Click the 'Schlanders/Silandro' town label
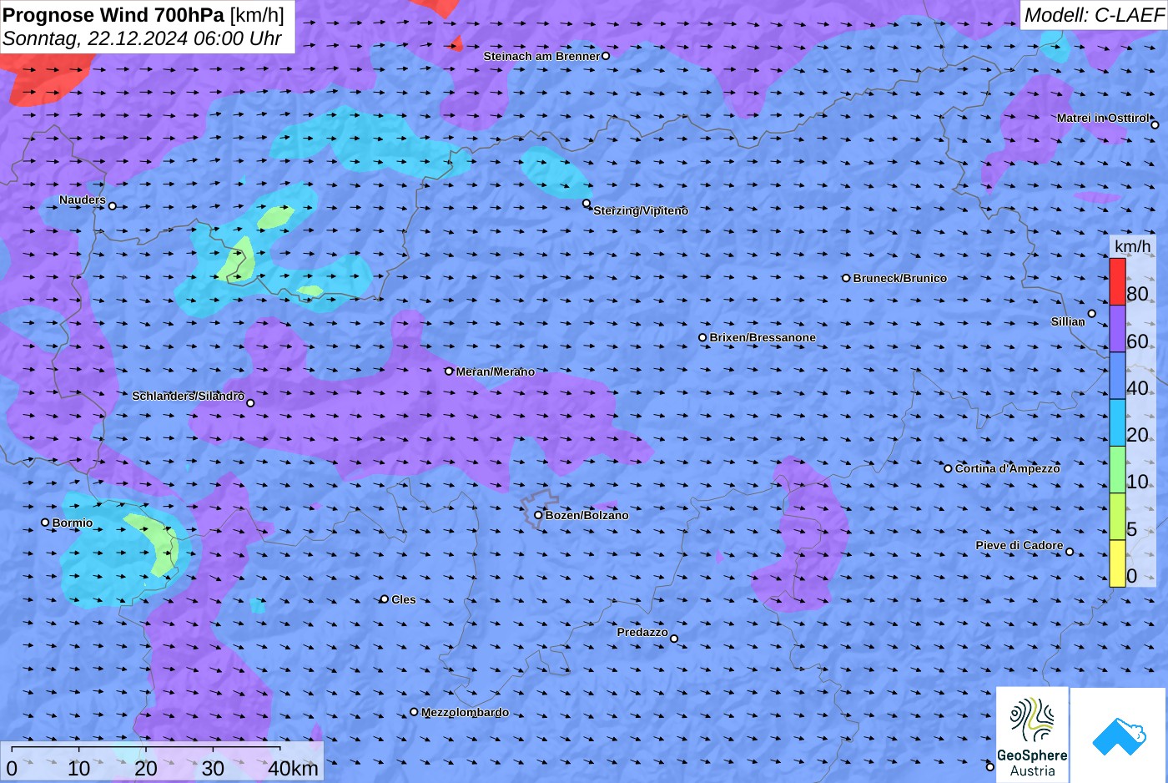 pos(189,396)
